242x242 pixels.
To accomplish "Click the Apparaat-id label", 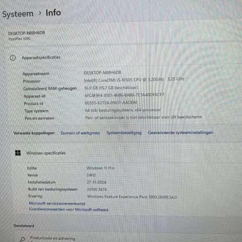I will pos(34,96).
